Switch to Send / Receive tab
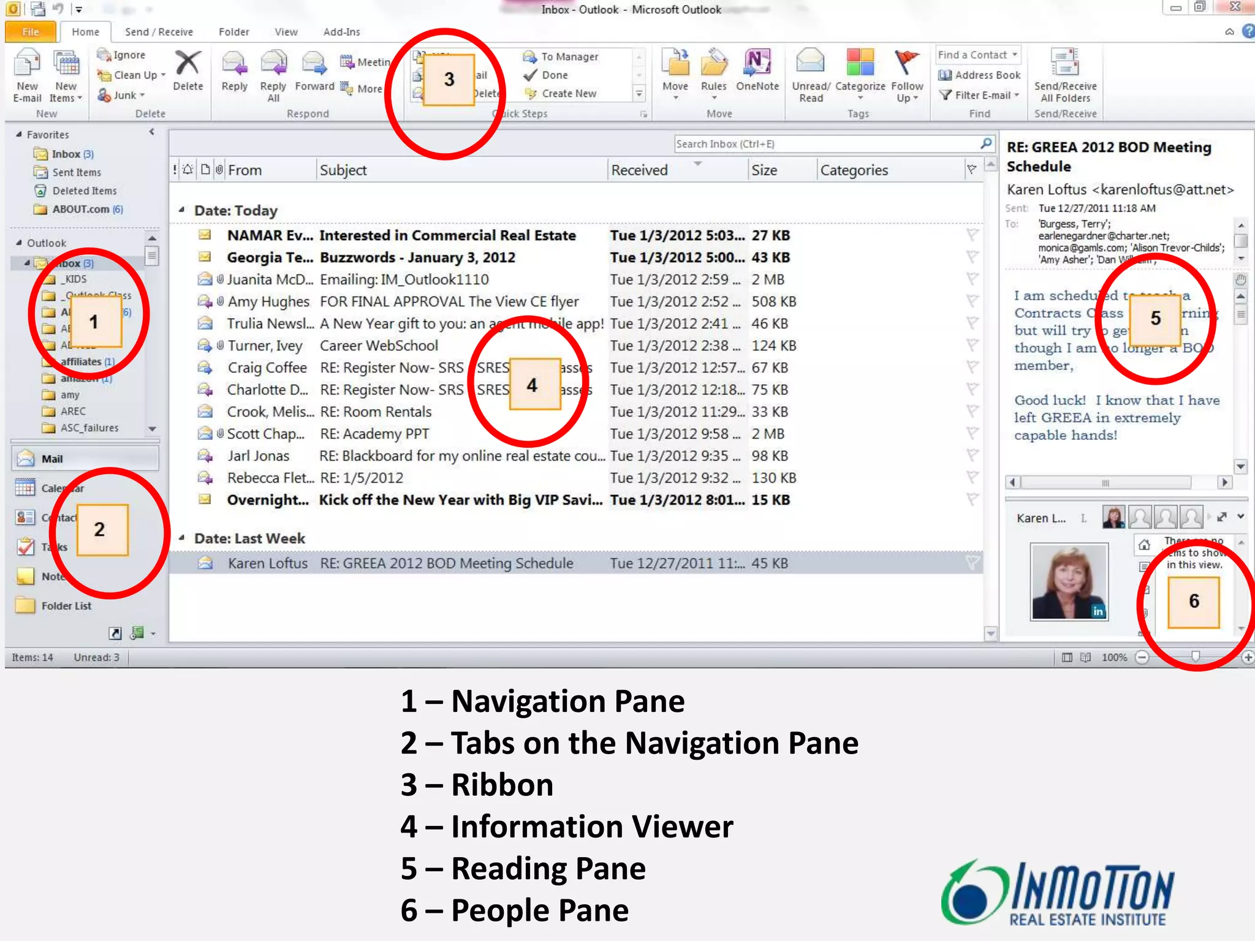Image resolution: width=1255 pixels, height=941 pixels. tap(159, 32)
